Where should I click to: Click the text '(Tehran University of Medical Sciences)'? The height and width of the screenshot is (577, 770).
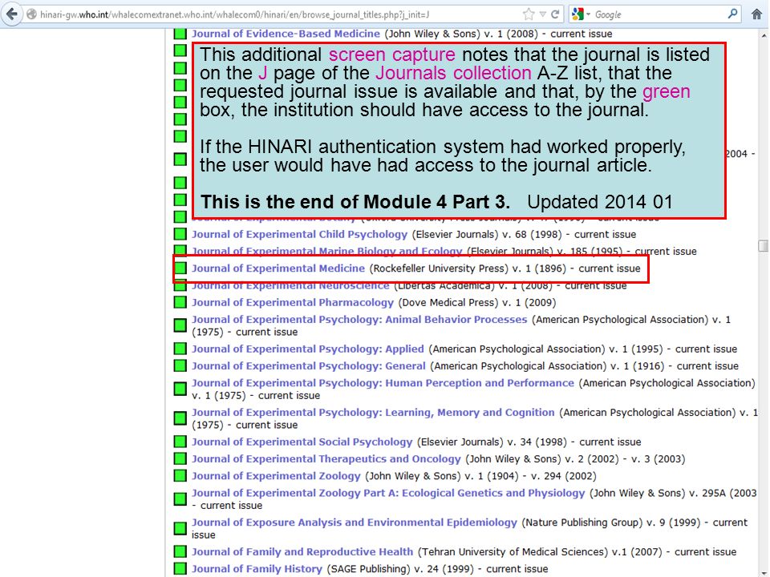513,552
